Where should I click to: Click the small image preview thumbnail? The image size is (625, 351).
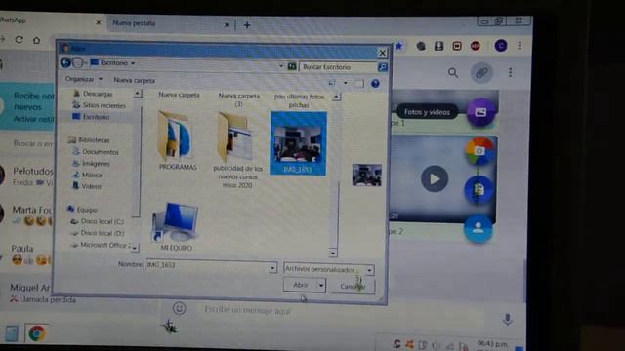tap(367, 175)
